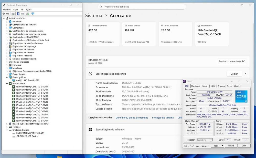The height and width of the screenshot is (158, 256).
Task: Click the info icon beside Especificações do dispositivo
Action: pos(90,74)
